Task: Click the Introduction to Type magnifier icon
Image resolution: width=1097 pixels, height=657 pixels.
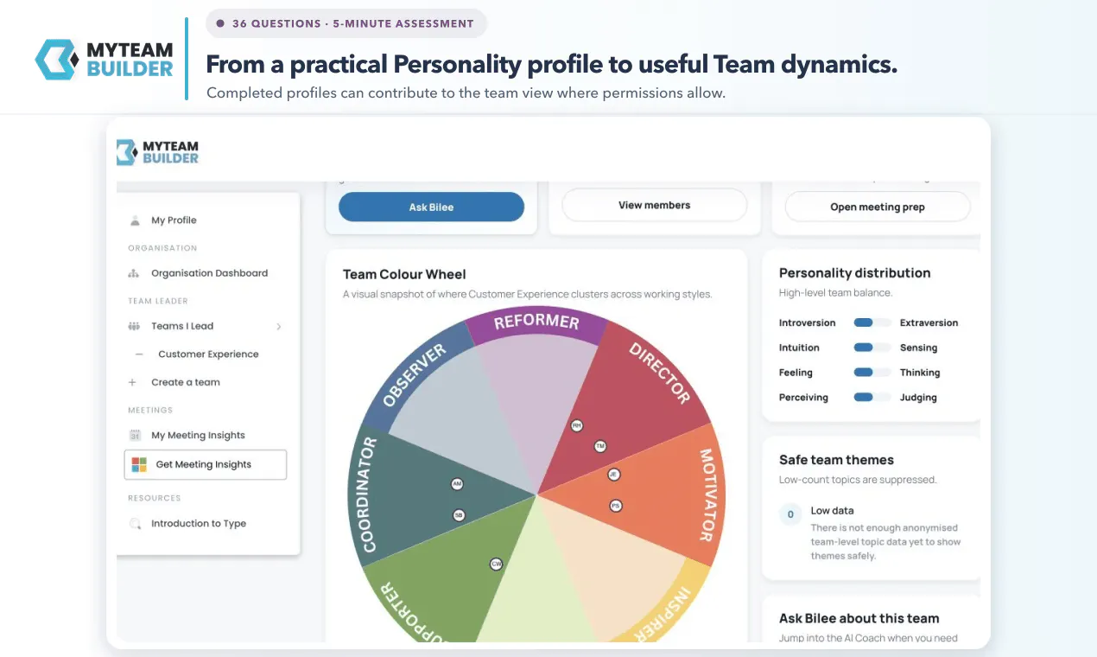Action: (135, 524)
